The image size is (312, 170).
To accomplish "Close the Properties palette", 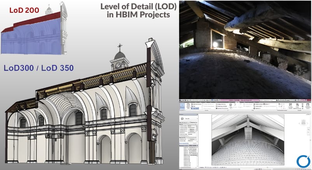I will 197,114.
